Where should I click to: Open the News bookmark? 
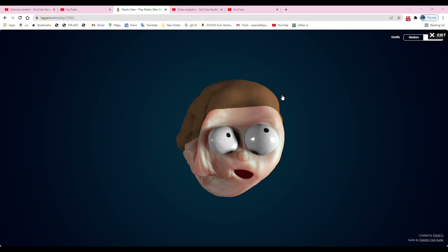131,25
